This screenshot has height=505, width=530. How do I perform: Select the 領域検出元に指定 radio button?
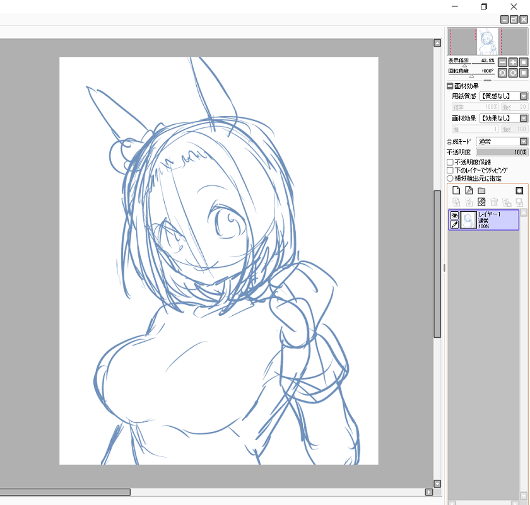click(x=450, y=178)
